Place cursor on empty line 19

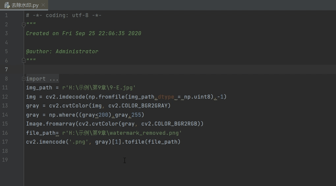(180, 160)
